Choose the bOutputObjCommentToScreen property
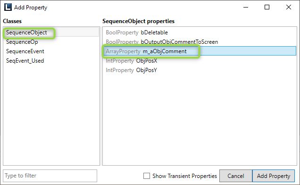 tap(200, 41)
